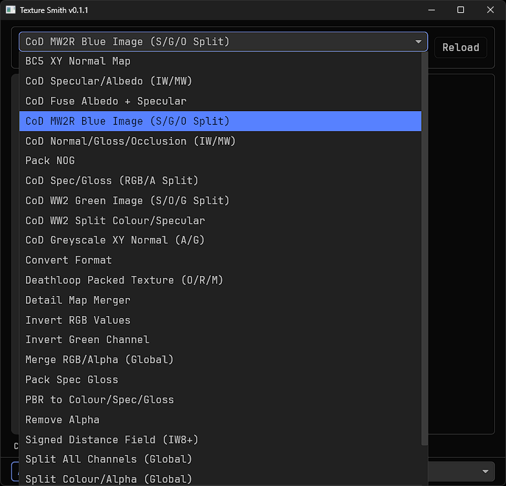Choose Detail Map Merger
Image resolution: width=506 pixels, height=486 pixels.
click(221, 301)
